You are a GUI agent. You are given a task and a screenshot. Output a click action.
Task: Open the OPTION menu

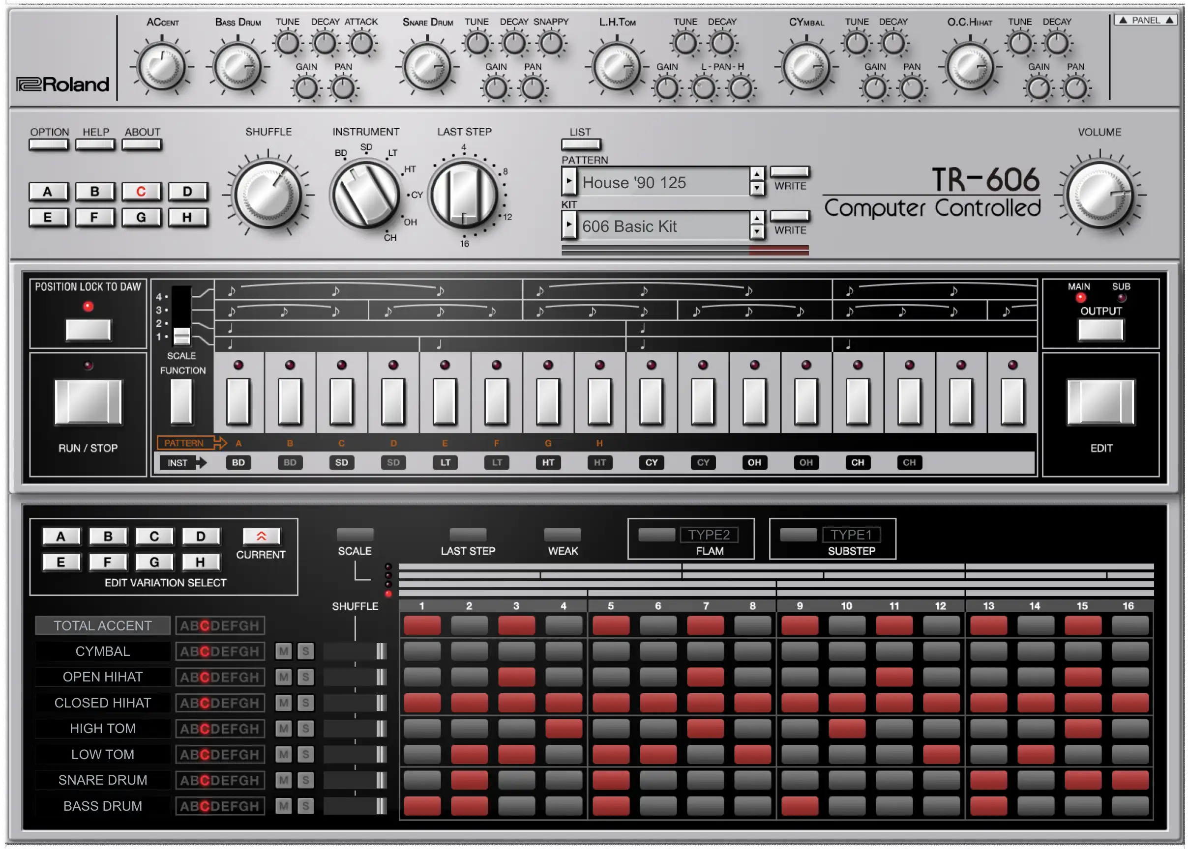49,145
